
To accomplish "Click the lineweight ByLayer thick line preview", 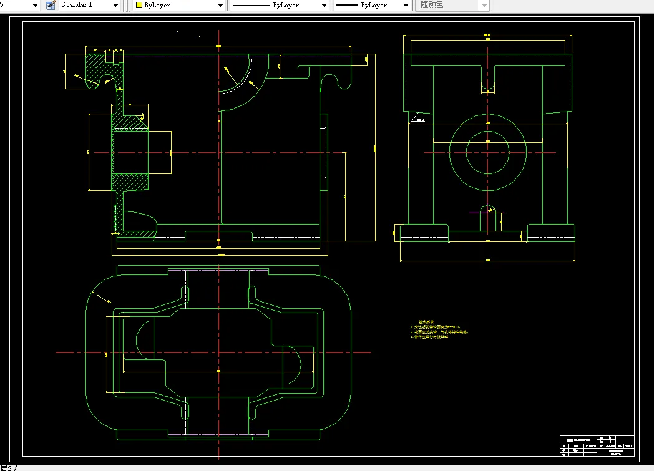I will 347,6.
